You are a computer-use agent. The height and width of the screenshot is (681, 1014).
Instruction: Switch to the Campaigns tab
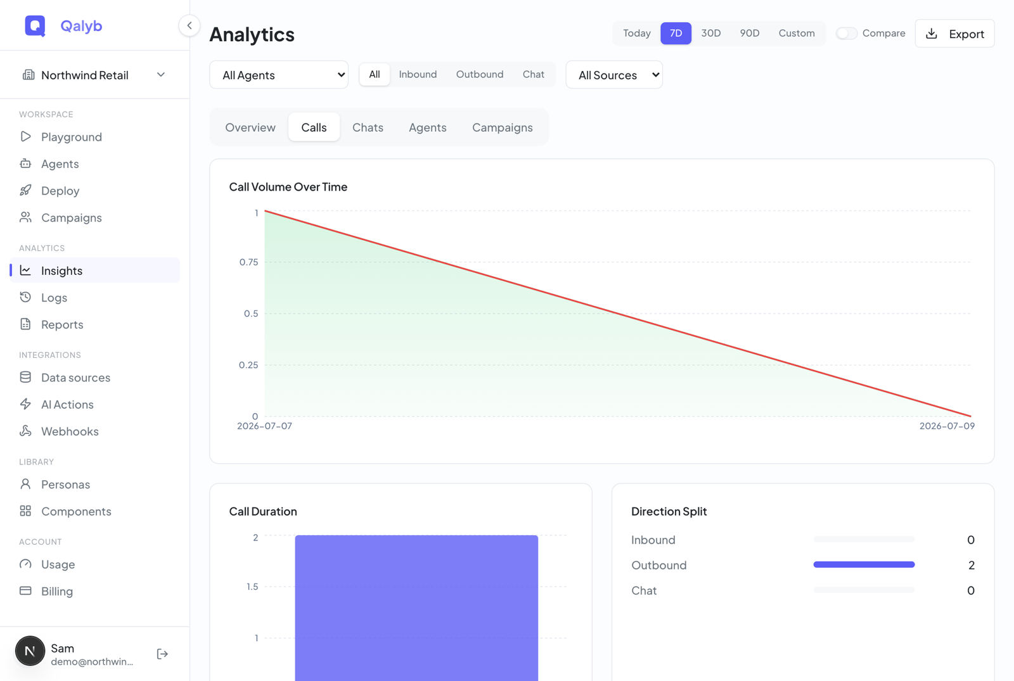tap(503, 127)
